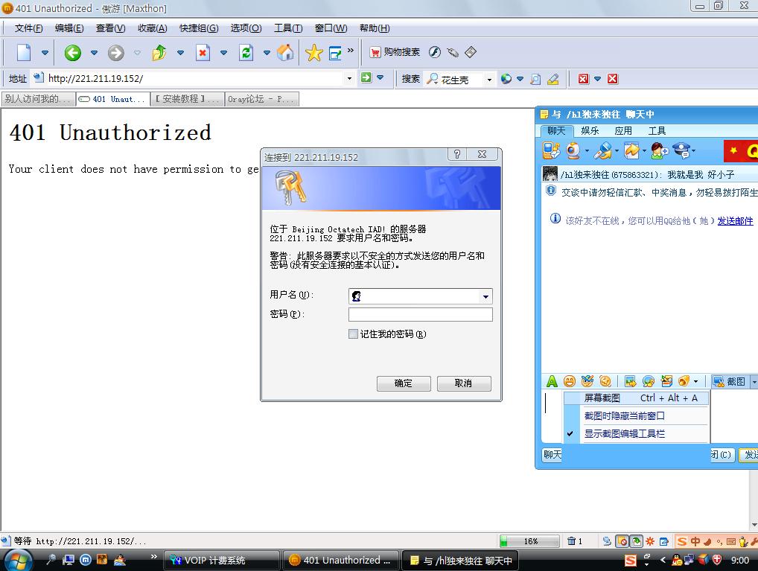This screenshot has height=571, width=758.
Task: Switch to the 娱乐 tab in chat window
Action: [x=590, y=130]
